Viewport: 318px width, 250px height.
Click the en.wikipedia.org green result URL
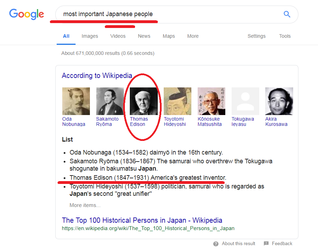[148, 228]
